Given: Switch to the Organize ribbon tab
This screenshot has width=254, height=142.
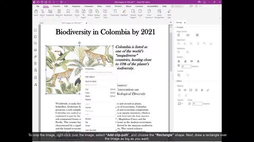Looking at the screenshot, I should click(x=76, y=6).
